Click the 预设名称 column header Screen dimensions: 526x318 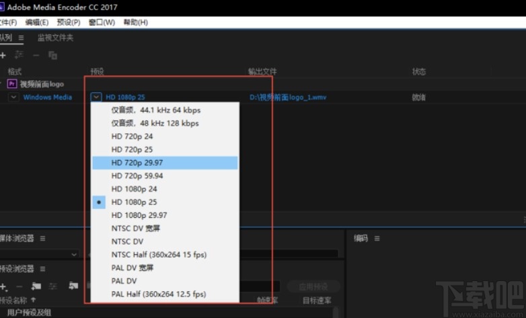14,300
